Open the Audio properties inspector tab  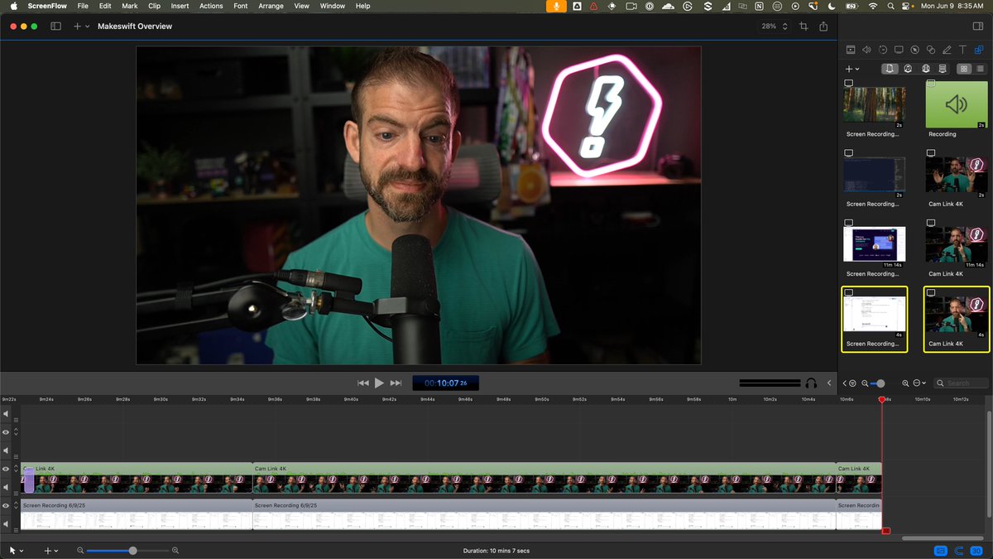[866, 50]
